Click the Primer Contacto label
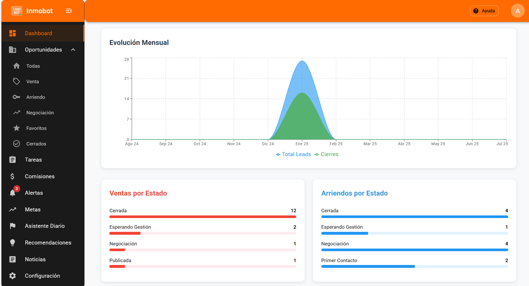 339,260
